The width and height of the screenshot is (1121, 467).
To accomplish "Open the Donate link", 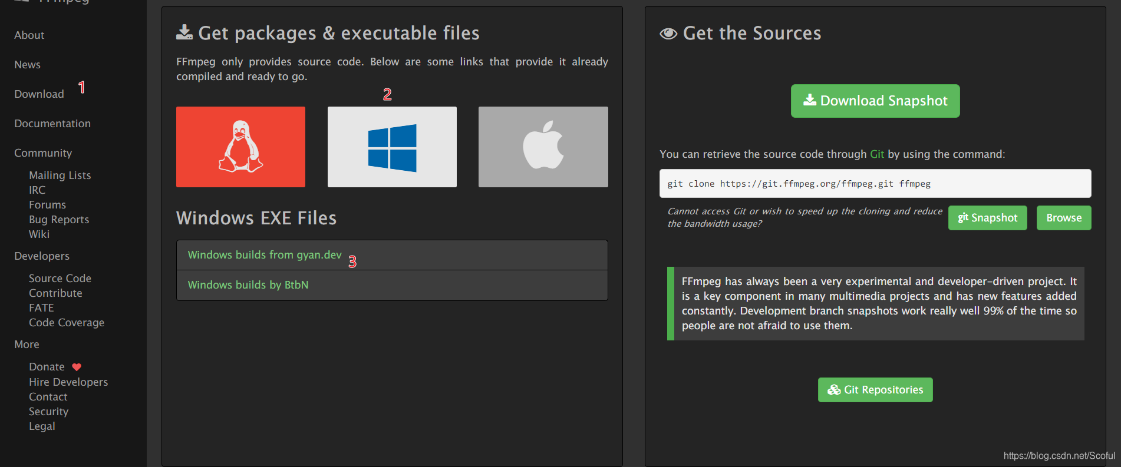I will point(47,367).
